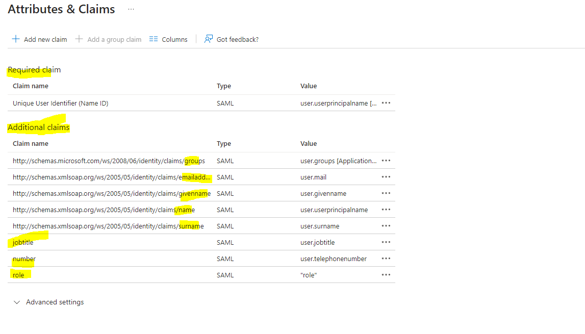
Task: Click the user.mail value
Action: [x=313, y=177]
